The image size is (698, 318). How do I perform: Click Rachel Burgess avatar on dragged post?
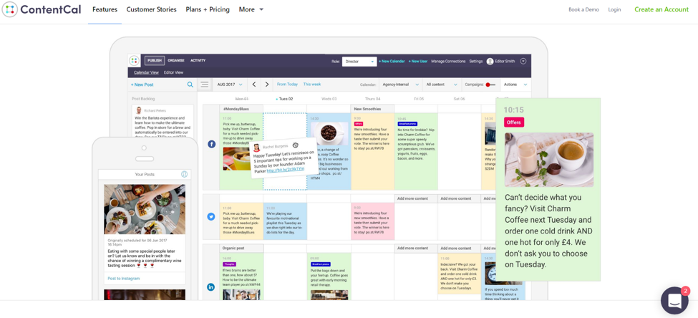(256, 147)
